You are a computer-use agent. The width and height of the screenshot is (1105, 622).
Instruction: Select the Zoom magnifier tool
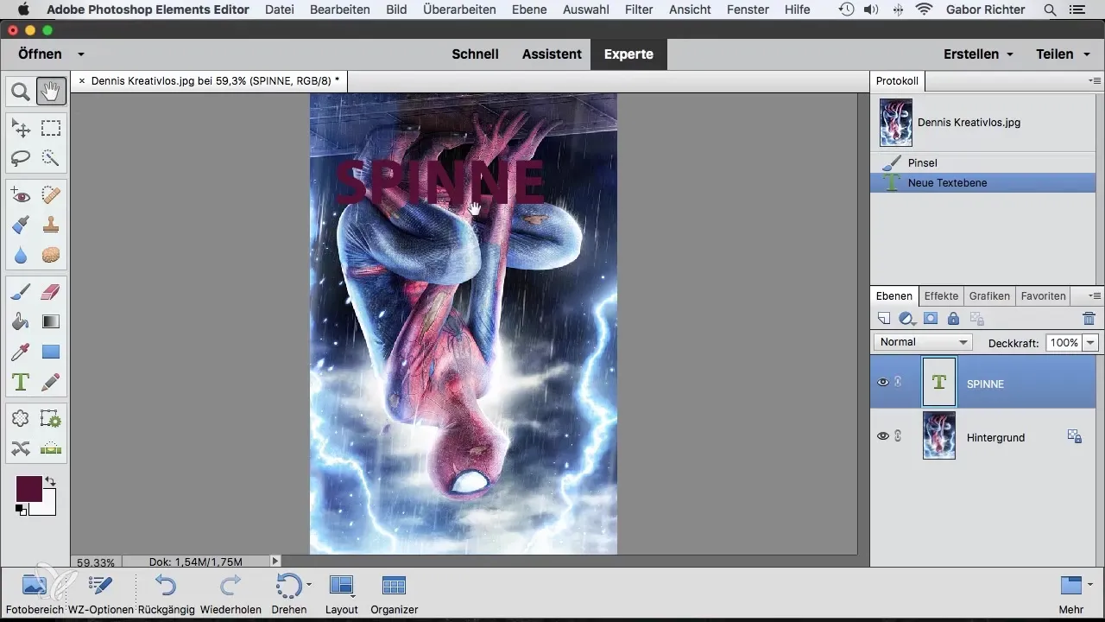[21, 91]
